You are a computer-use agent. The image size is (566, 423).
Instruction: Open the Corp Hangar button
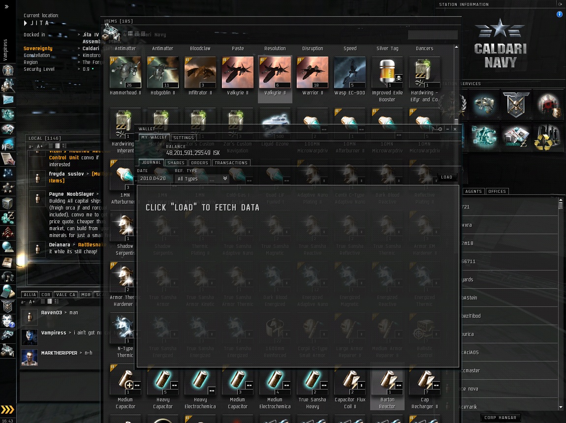point(500,418)
